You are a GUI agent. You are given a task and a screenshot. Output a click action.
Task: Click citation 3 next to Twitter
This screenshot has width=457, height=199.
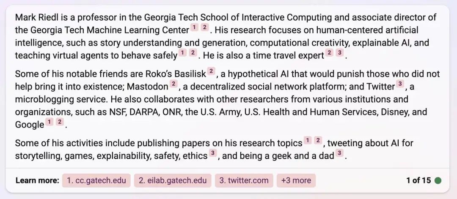pos(400,85)
